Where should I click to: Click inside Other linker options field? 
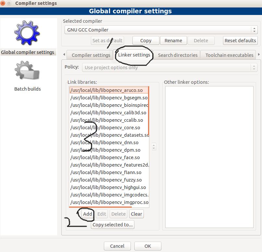(x=209, y=157)
